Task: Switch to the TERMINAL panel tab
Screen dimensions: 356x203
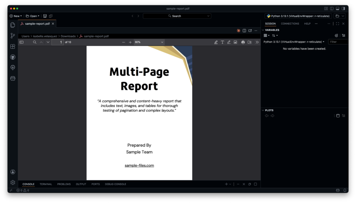Action: tap(46, 184)
